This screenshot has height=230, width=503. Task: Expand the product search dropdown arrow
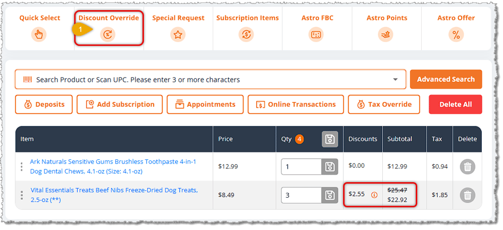point(395,80)
